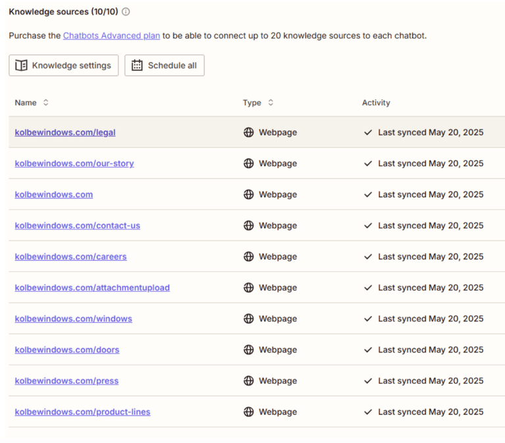Open kolbewindows.com/doors source
Viewport: 505px width, 443px height.
[x=67, y=350]
